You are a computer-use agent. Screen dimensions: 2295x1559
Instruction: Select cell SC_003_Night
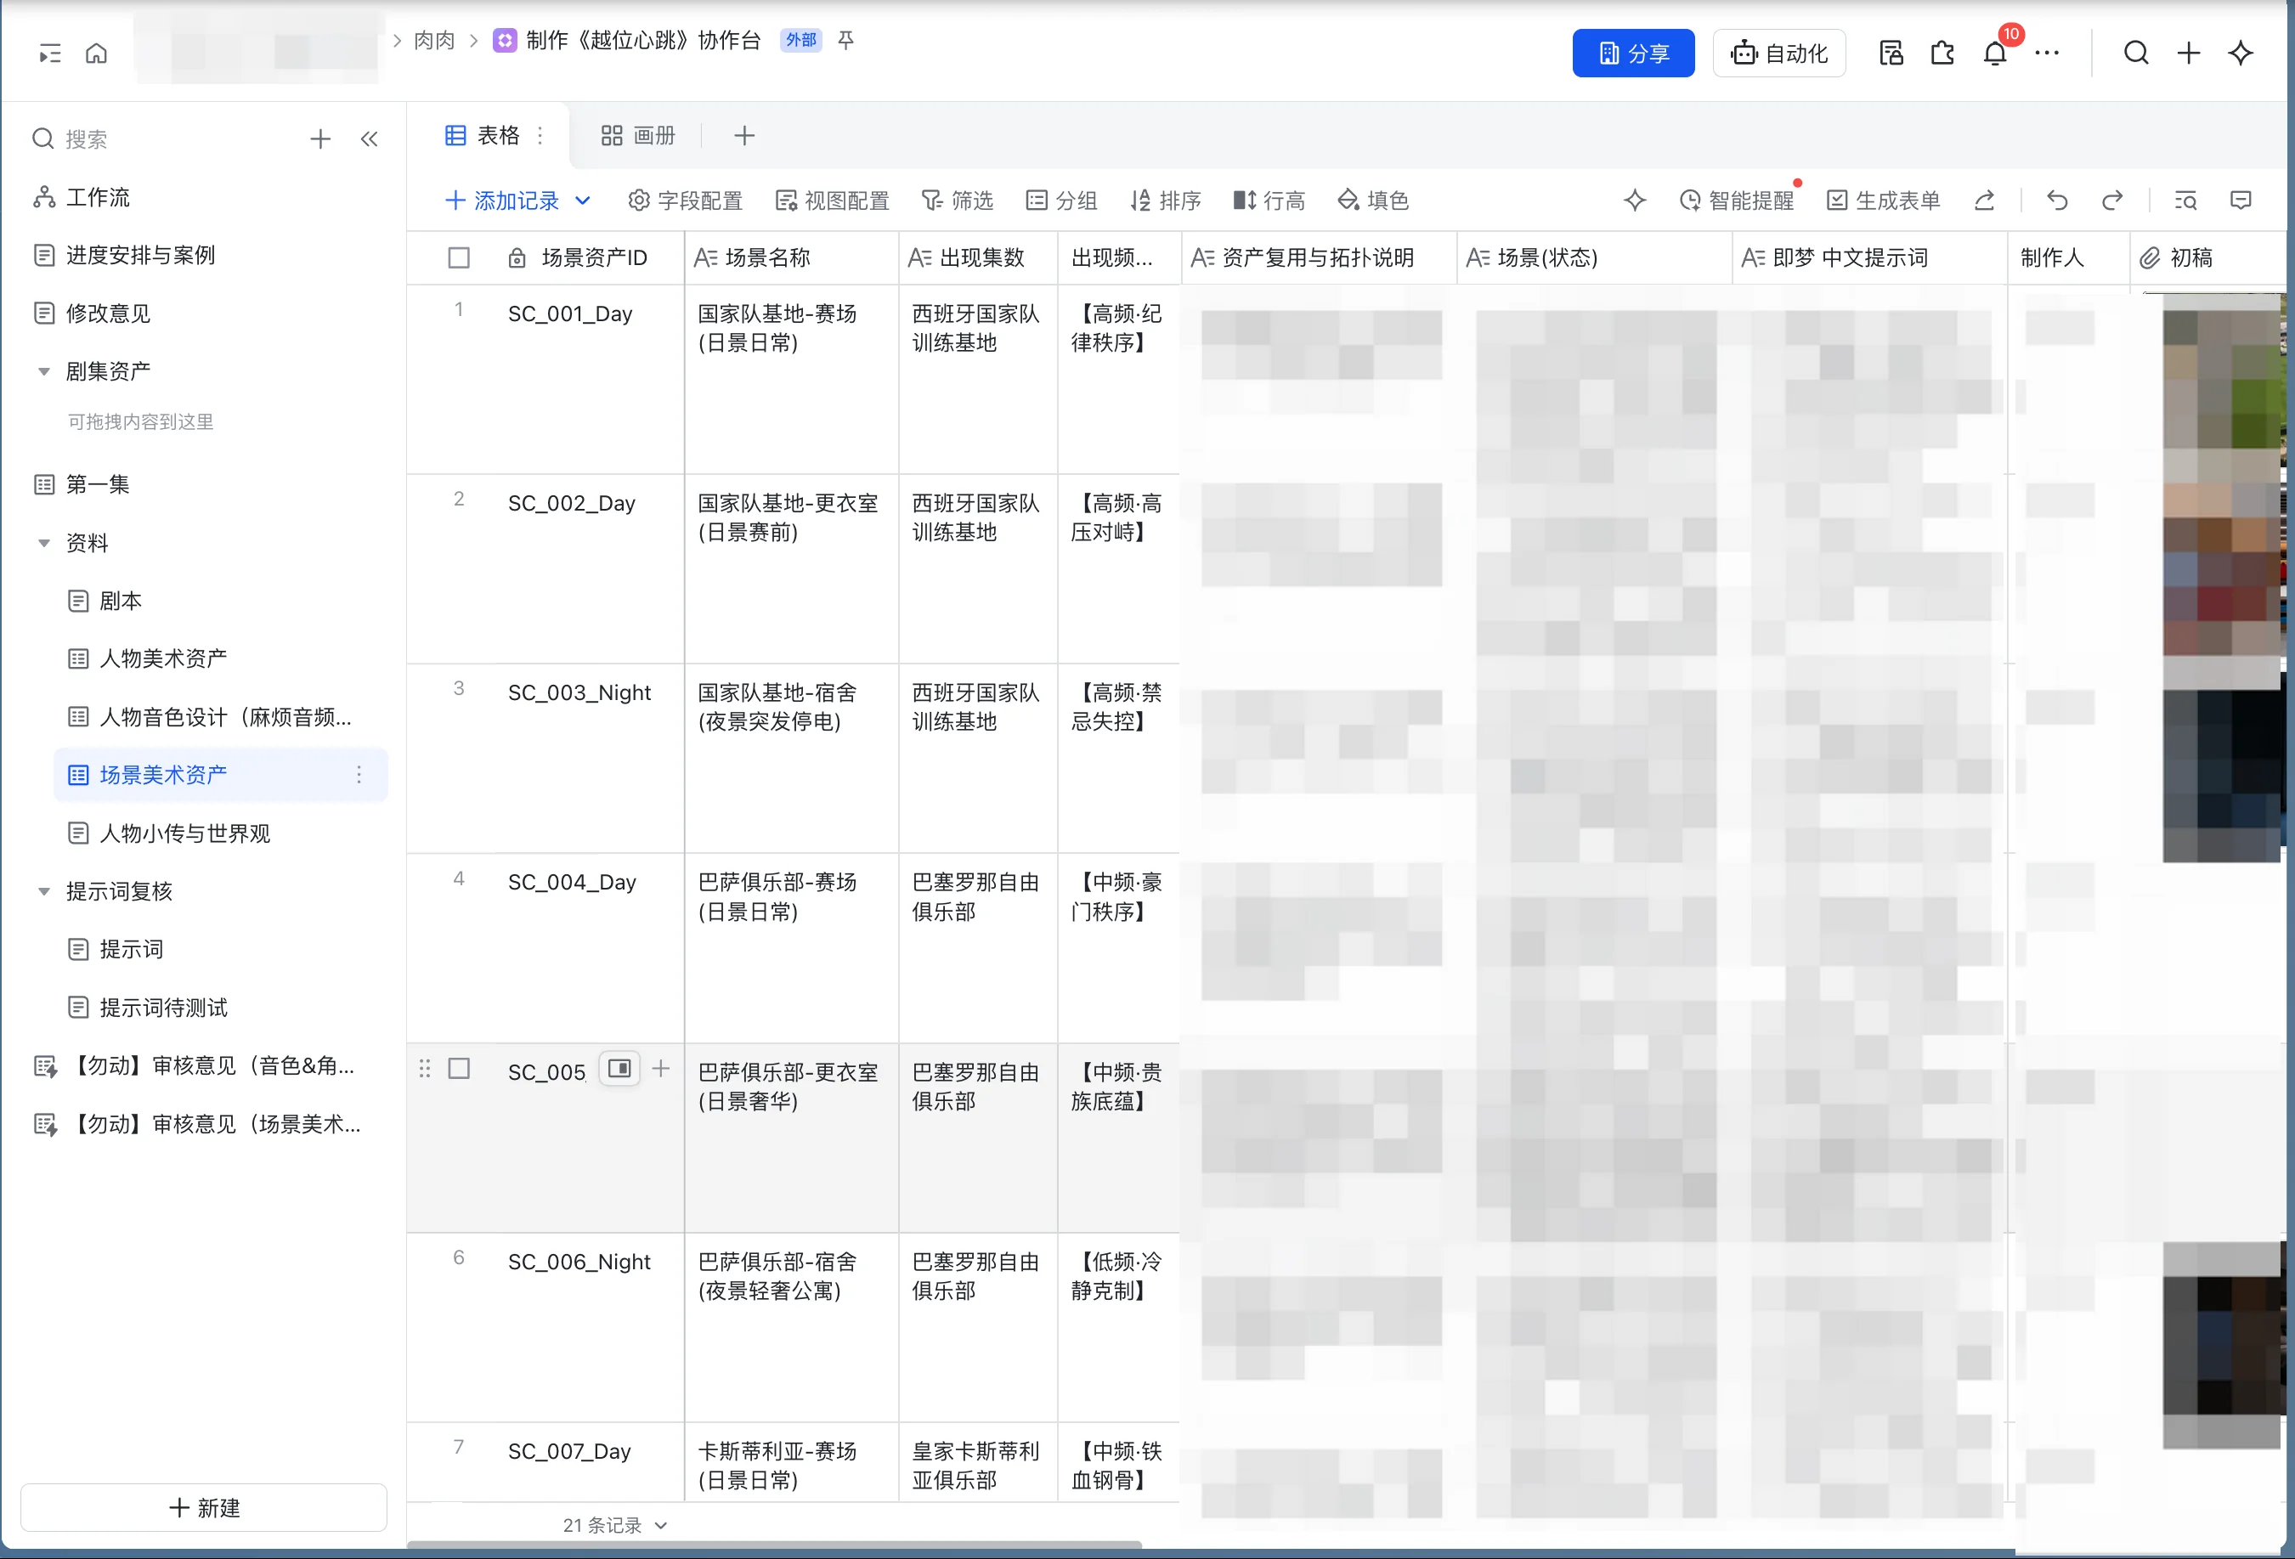point(579,693)
